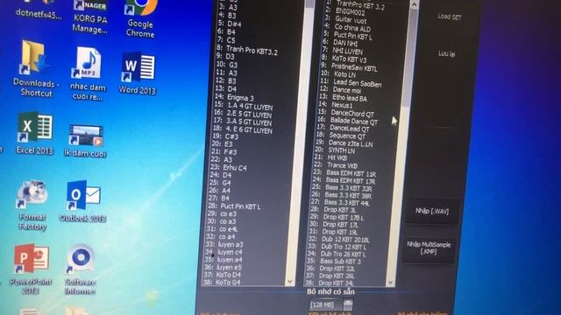Screen dimensions: 561x315
Task: Select the lk dam cuoi video icon
Action: click(x=86, y=141)
